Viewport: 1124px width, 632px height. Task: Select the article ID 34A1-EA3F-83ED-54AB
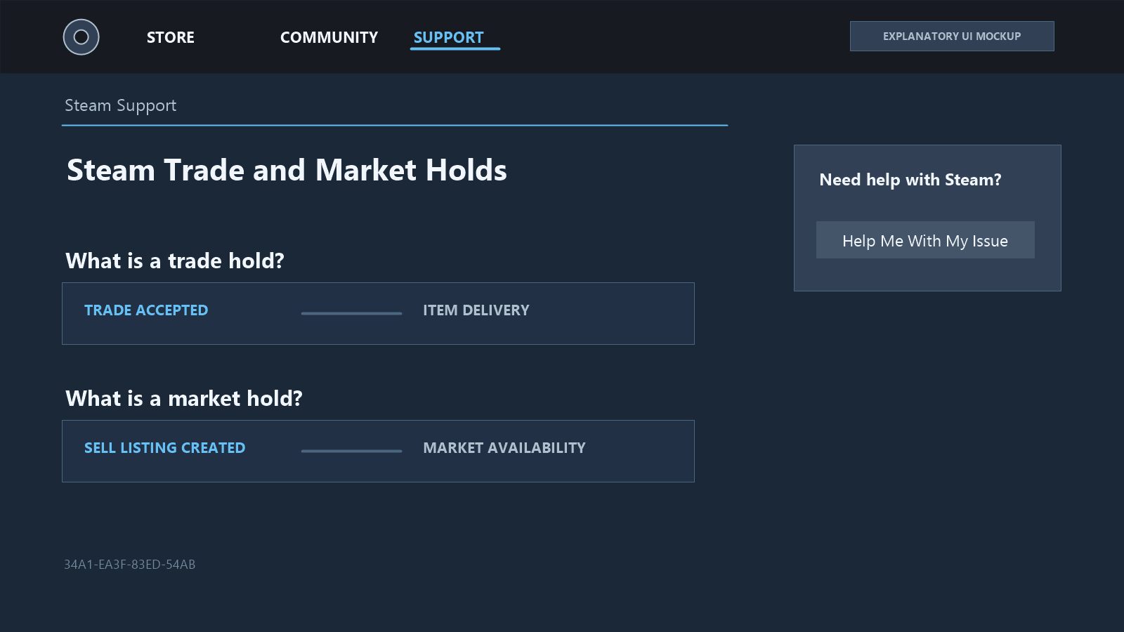point(130,565)
